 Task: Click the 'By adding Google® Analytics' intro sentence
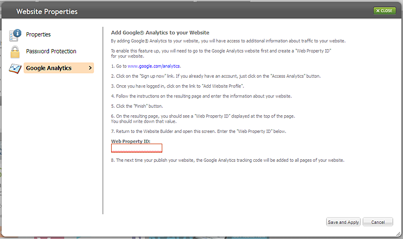point(228,41)
